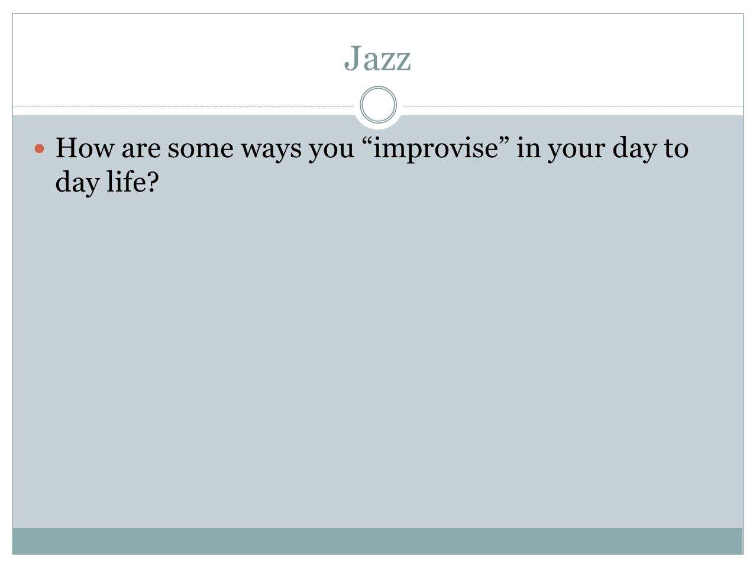Click the quoted word "improvise"
The height and width of the screenshot is (567, 756).
[x=437, y=148]
